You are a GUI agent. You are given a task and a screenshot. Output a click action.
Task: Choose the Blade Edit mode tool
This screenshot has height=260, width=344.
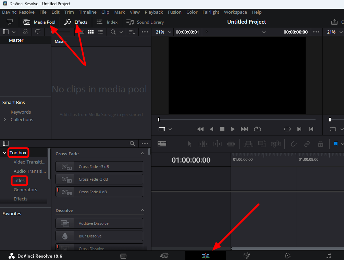(x=231, y=144)
